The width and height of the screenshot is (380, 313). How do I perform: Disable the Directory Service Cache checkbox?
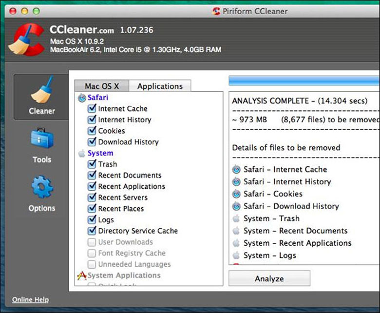(92, 231)
